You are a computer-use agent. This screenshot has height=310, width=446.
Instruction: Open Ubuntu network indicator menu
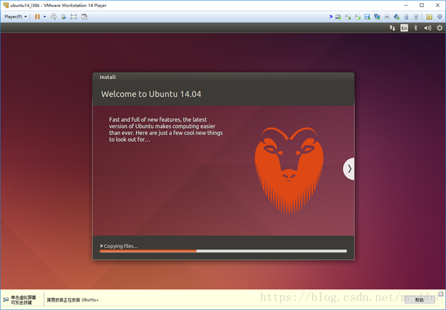(x=392, y=28)
